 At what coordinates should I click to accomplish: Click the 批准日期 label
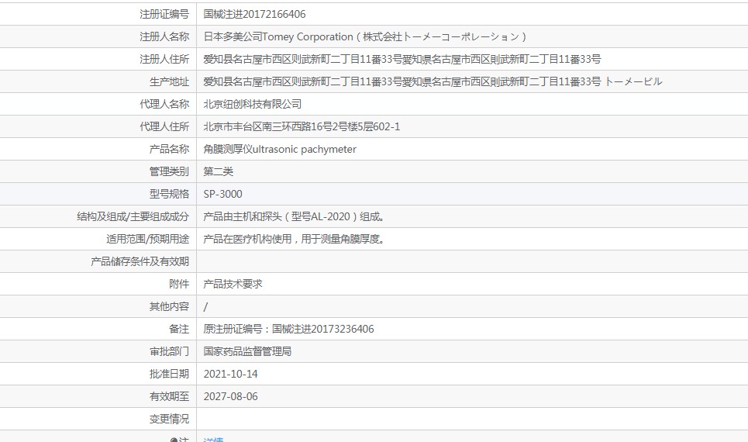pos(169,373)
